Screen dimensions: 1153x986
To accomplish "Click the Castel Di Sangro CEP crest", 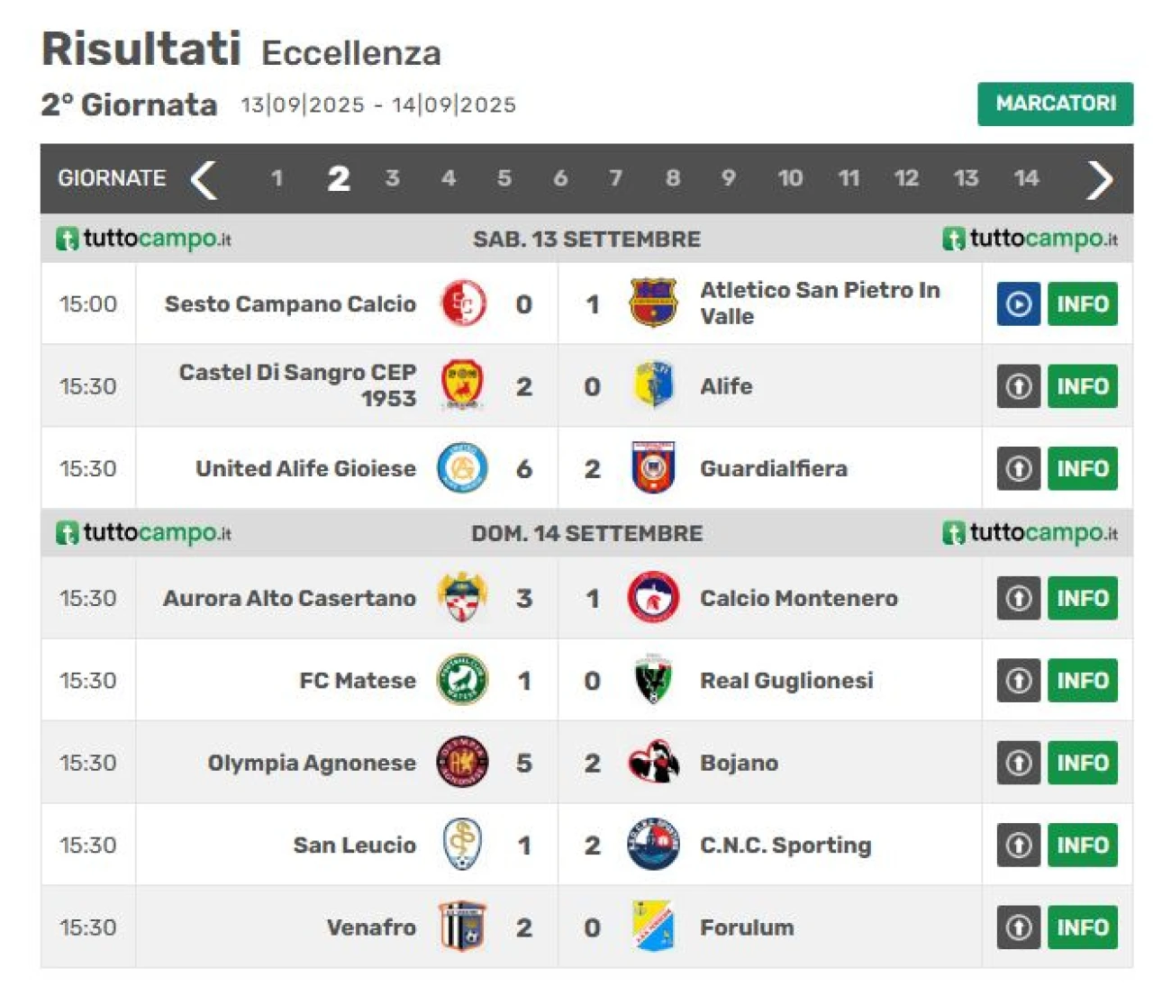I will click(463, 385).
